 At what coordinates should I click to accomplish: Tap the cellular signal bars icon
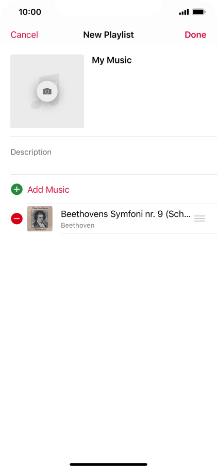183,12
